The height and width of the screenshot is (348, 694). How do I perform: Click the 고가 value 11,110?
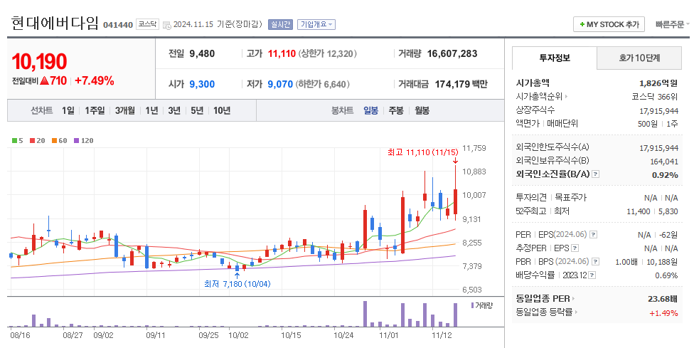[282, 54]
